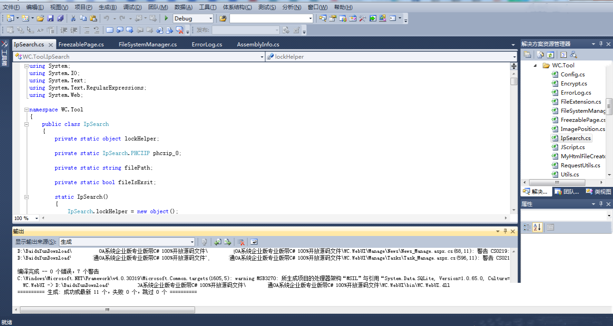This screenshot has width=613, height=326.
Task: Click the Save All (stacked disks) icon
Action: coord(60,18)
